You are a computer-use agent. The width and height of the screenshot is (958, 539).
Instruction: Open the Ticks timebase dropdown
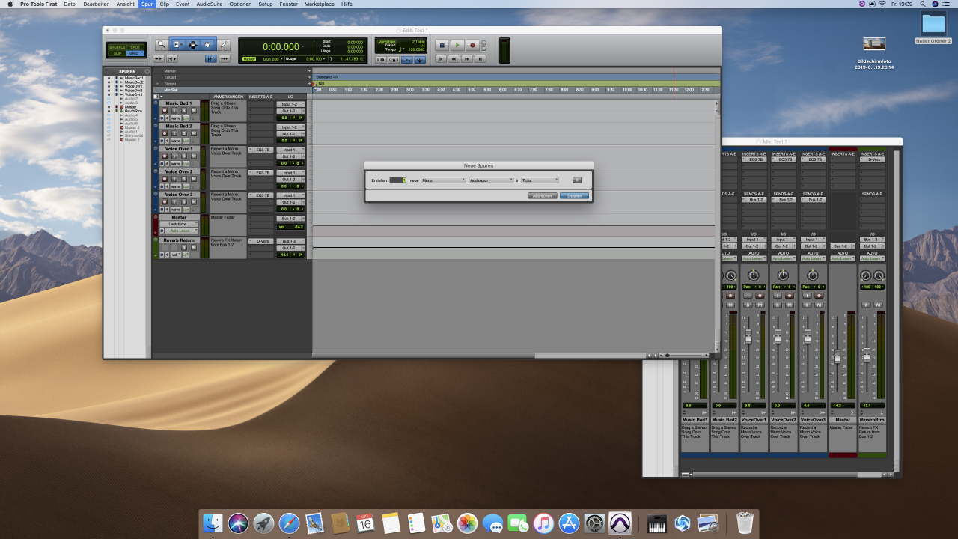pos(540,180)
